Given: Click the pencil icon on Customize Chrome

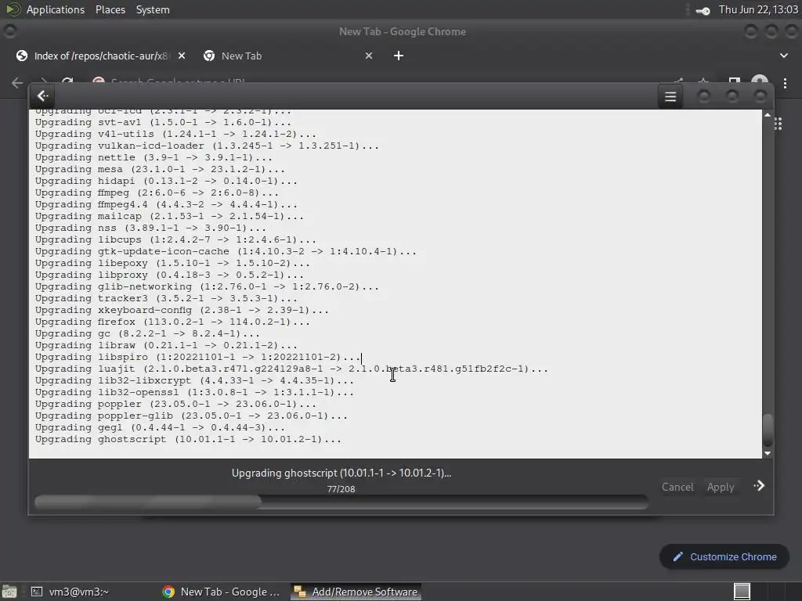Looking at the screenshot, I should pyautogui.click(x=678, y=556).
